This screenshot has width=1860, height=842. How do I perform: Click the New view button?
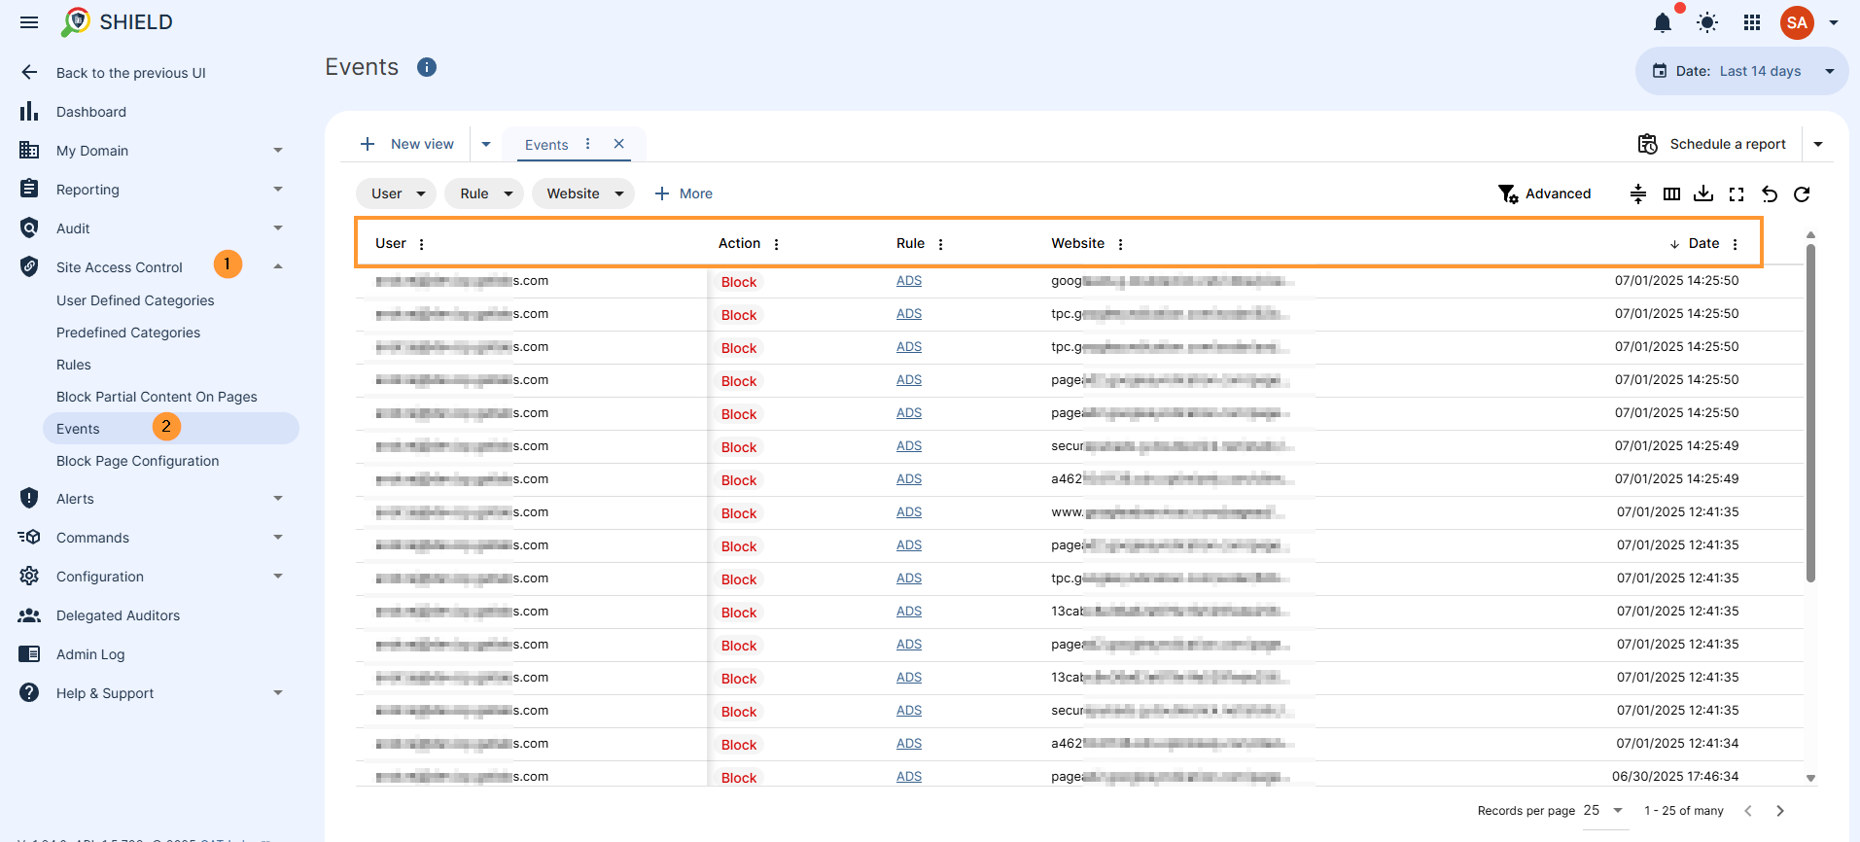407,144
